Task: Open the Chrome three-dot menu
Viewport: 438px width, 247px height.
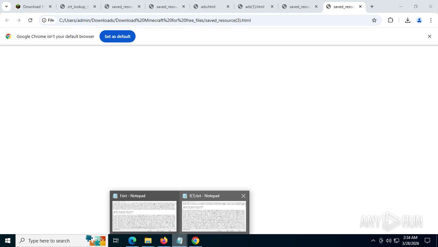Action: click(431, 20)
